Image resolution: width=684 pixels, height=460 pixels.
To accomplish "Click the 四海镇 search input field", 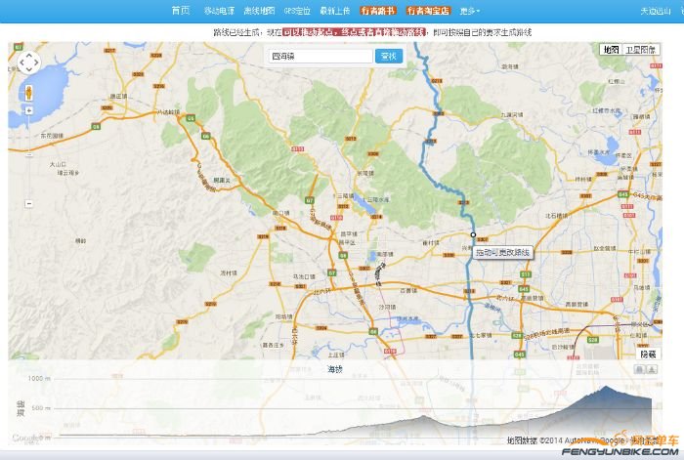I will 320,57.
